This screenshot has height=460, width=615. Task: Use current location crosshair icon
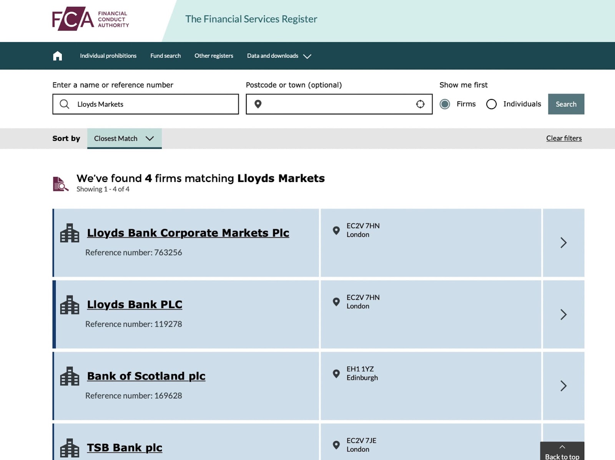point(420,104)
